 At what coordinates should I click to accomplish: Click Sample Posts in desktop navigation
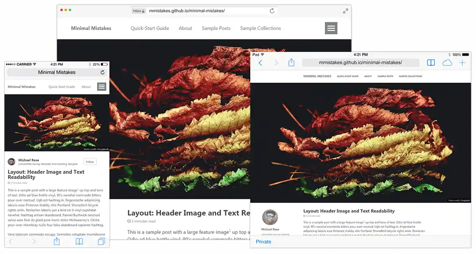click(x=216, y=28)
